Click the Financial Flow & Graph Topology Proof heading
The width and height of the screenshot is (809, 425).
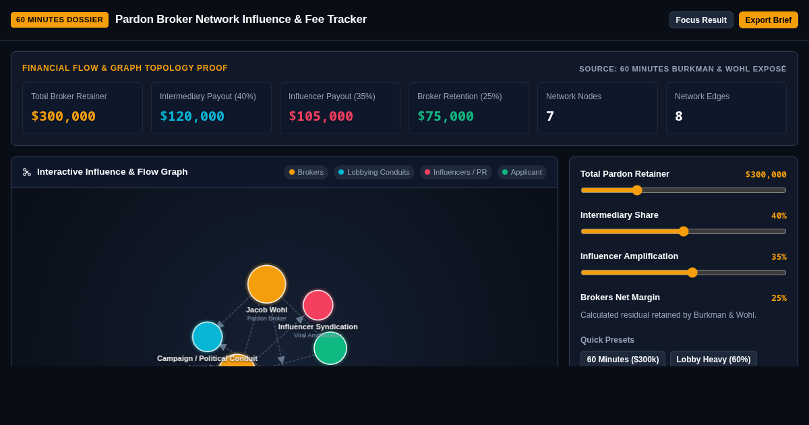point(125,68)
